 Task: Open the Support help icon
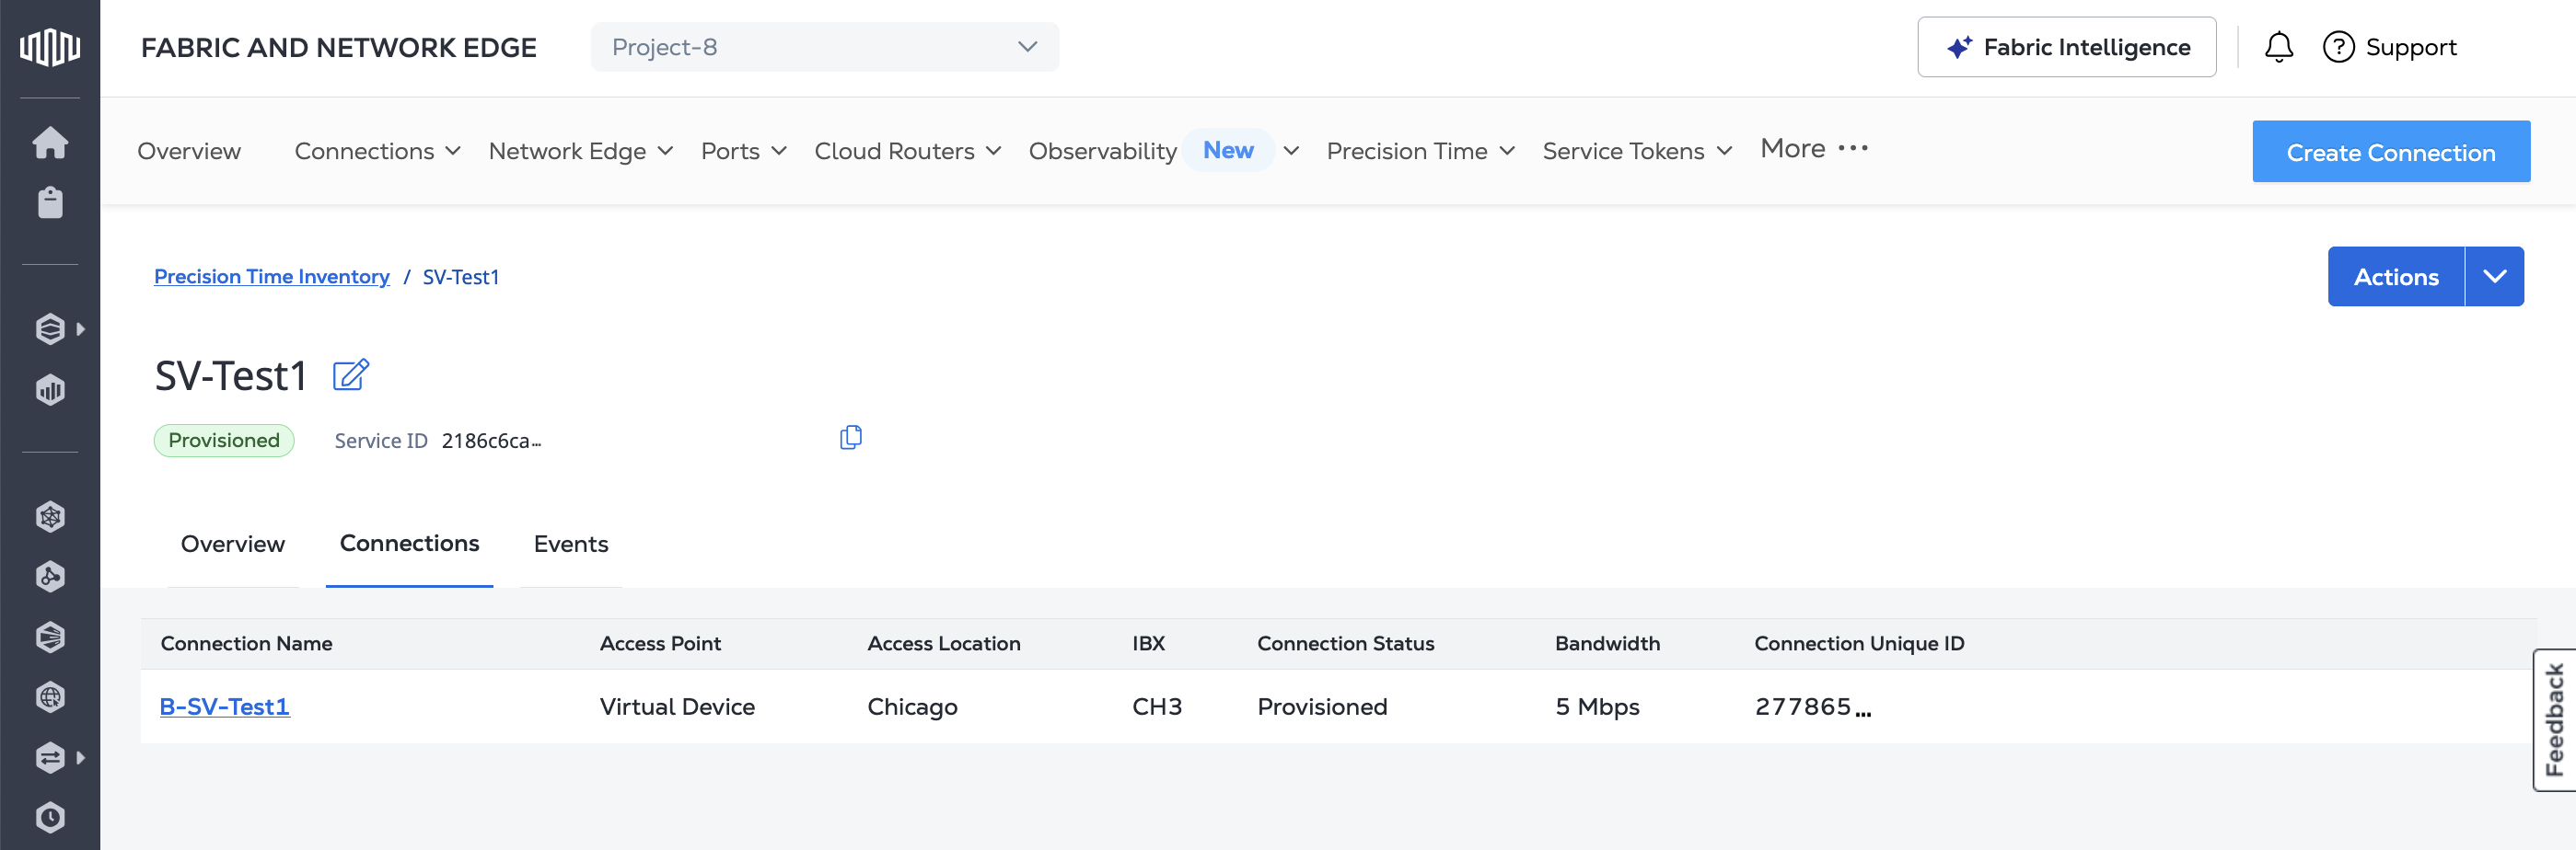(x=2338, y=47)
